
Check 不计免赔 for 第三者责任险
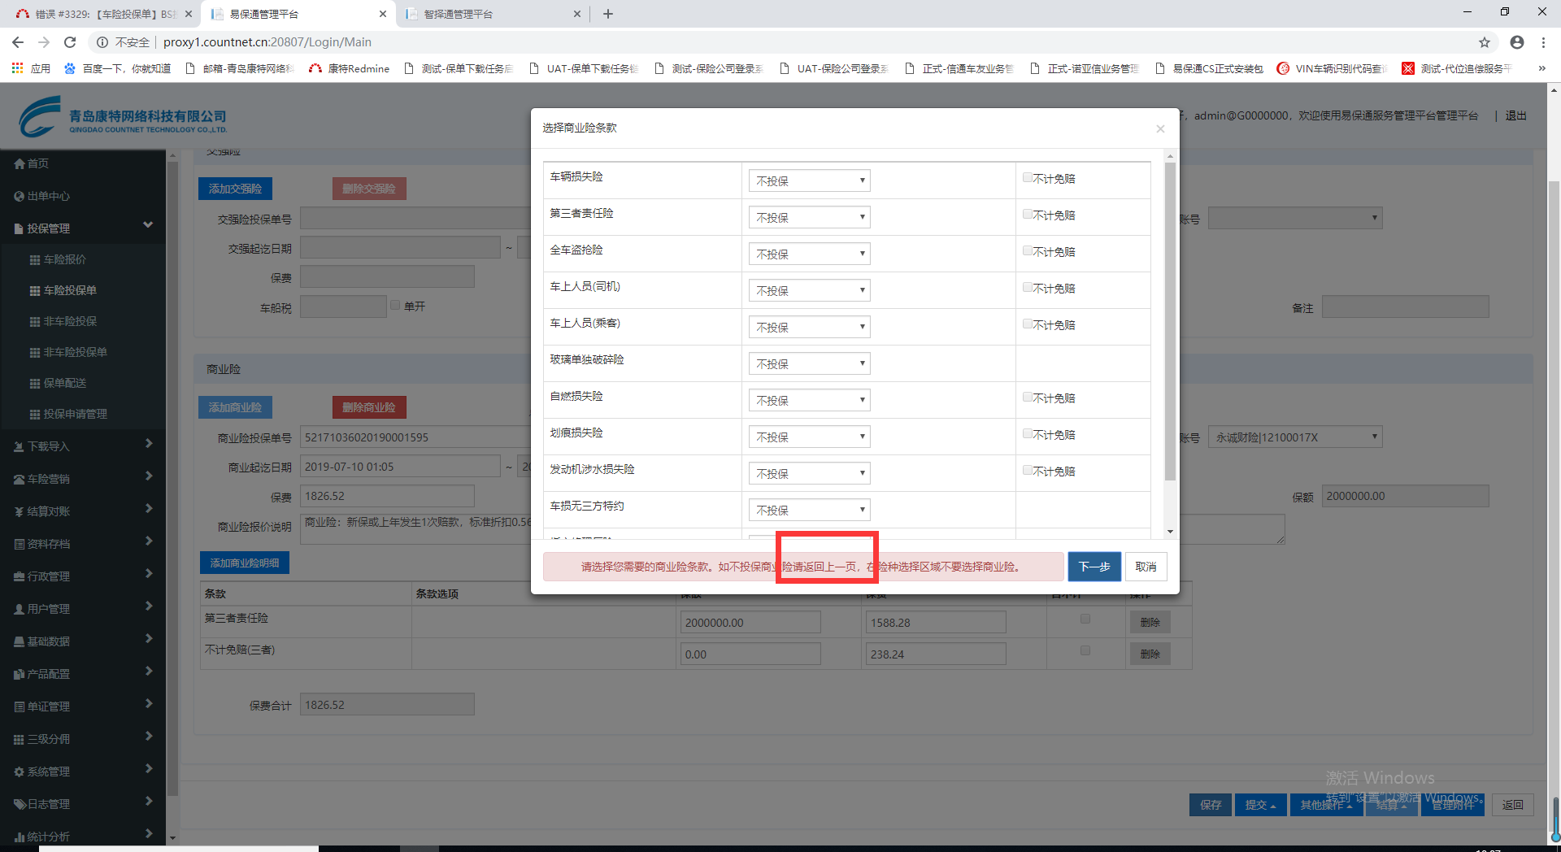[x=1028, y=215]
